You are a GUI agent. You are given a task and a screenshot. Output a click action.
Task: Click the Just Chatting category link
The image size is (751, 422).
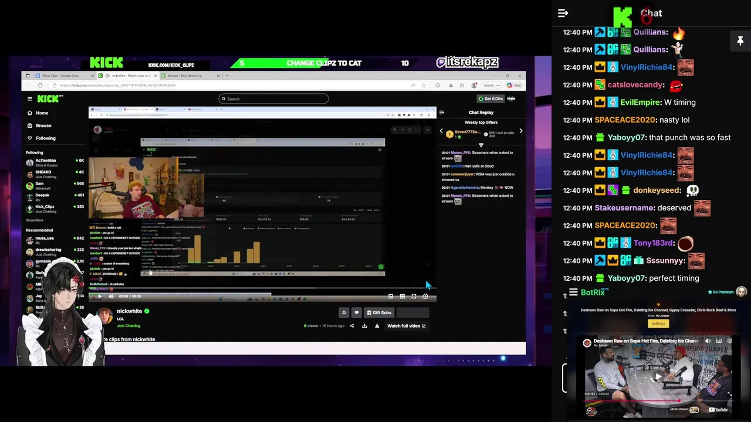coord(128,326)
